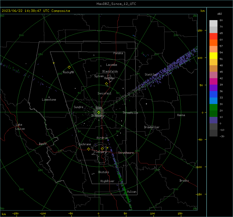Viewport: 233px width, 217px height.
Task: Click the km unit label at bottom left
Action: pos(4,214)
